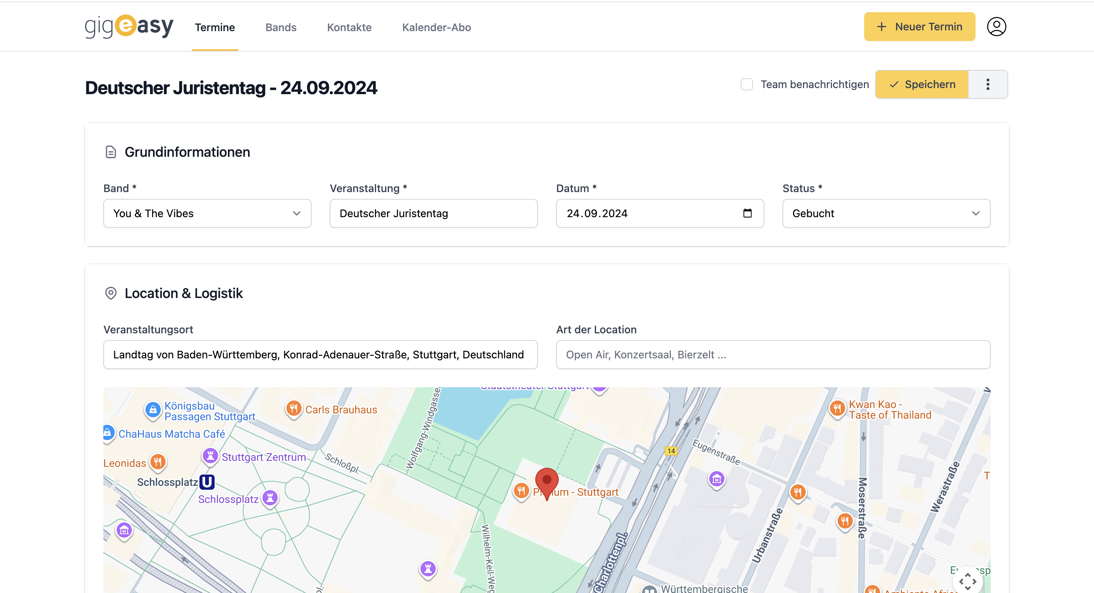
Task: Open the Band dropdown showing You & The Vibes
Action: 207,213
